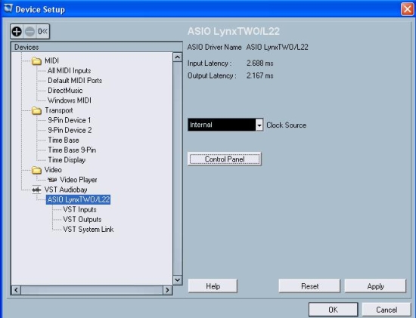
Task: Click the tree scroll down arrow
Action: [178, 280]
